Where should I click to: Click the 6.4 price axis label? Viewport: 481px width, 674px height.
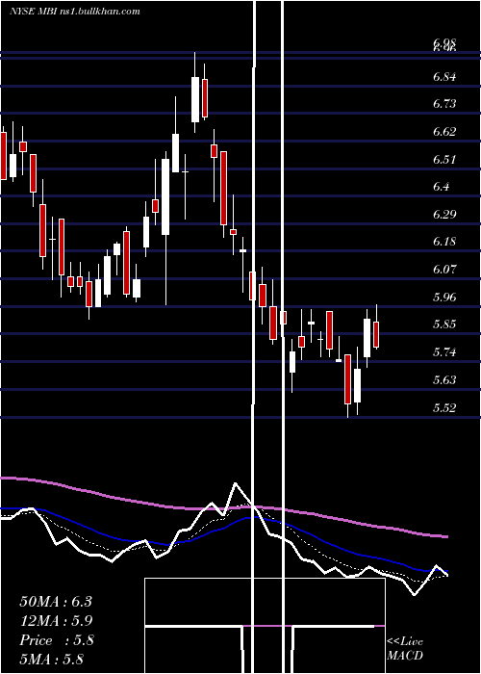pos(441,187)
